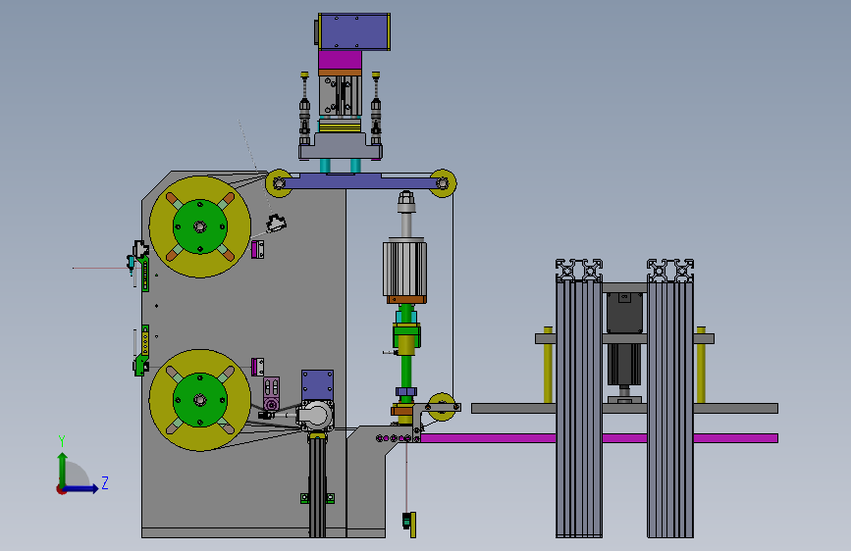This screenshot has height=551, width=851.
Task: Pick the dark blue nut on green shaft
Action: [x=406, y=391]
